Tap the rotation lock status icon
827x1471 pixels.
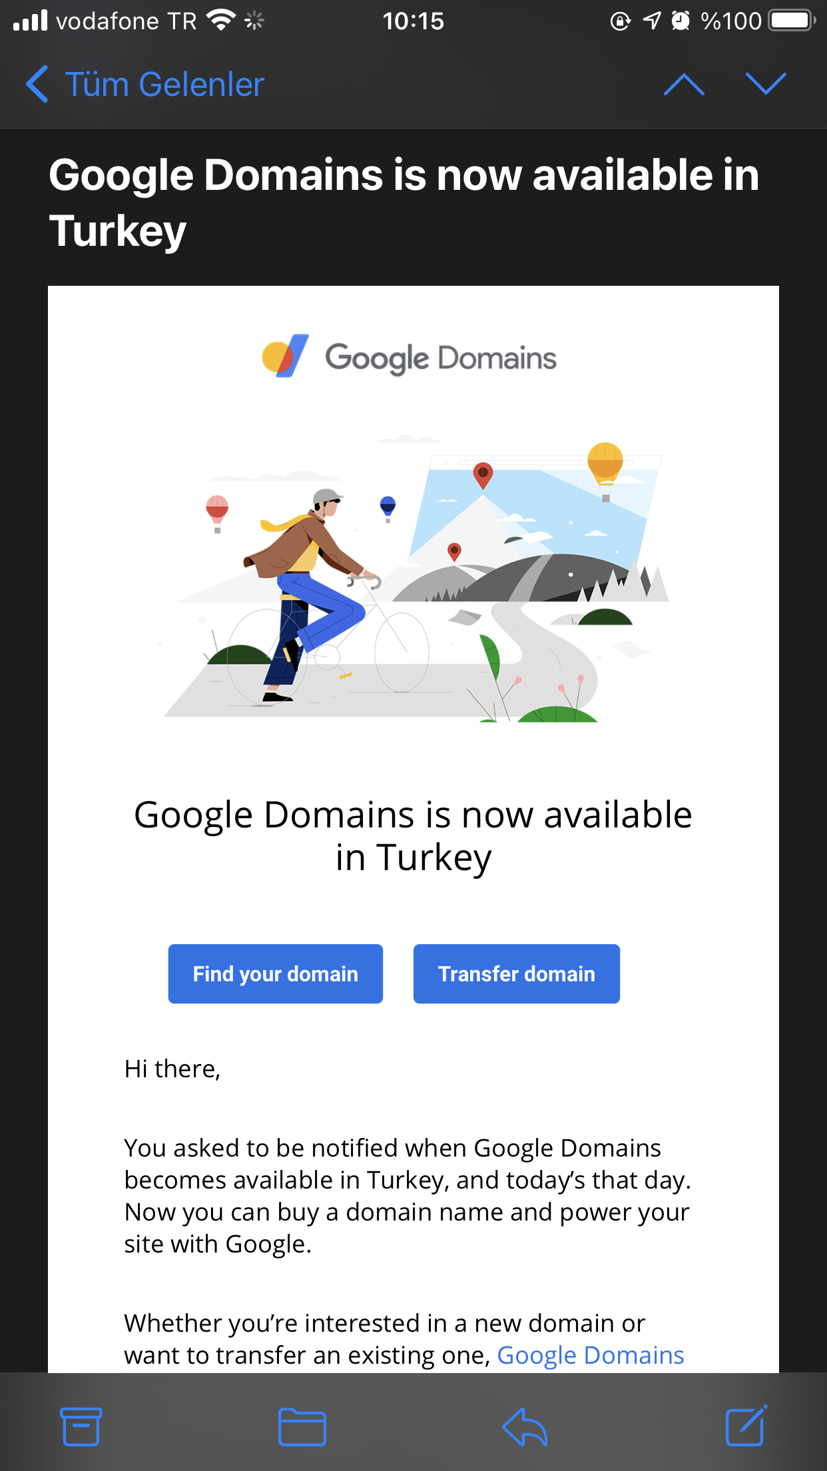pos(620,21)
